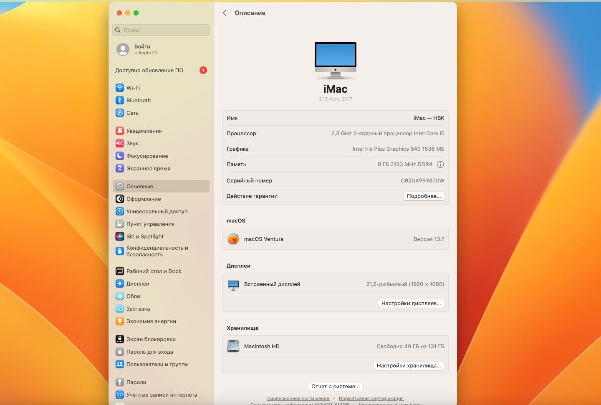
Task: Click the 8 ГБ 2133 MHz DDR4 value
Action: 405,165
